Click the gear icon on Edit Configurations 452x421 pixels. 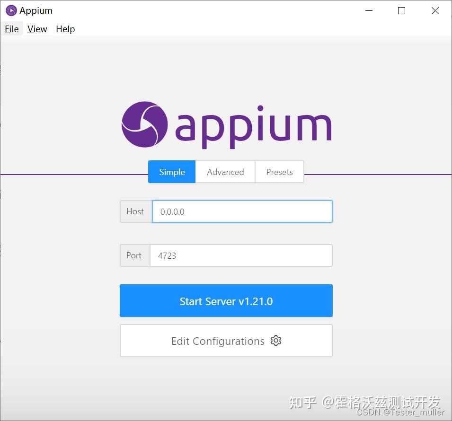(276, 341)
